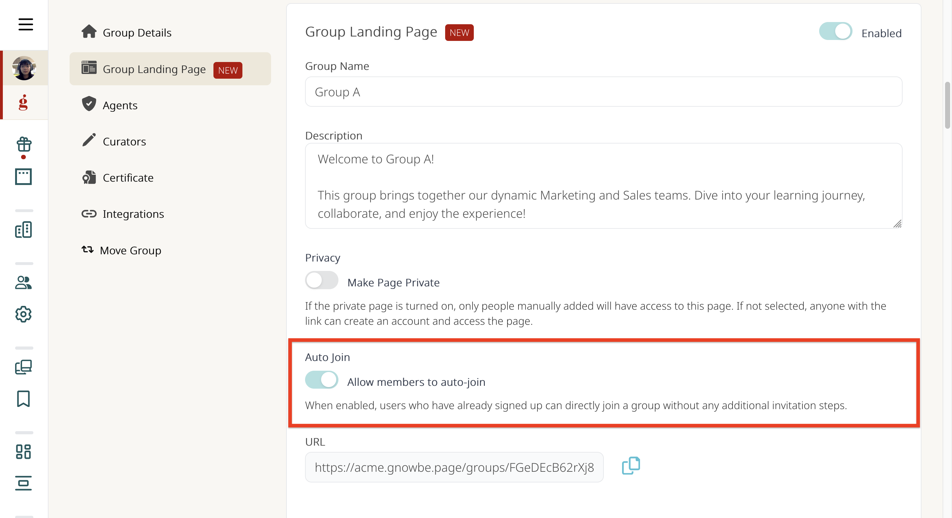Open the dashboard grid icon in sidebar
Screen dimensions: 952x518
point(24,452)
